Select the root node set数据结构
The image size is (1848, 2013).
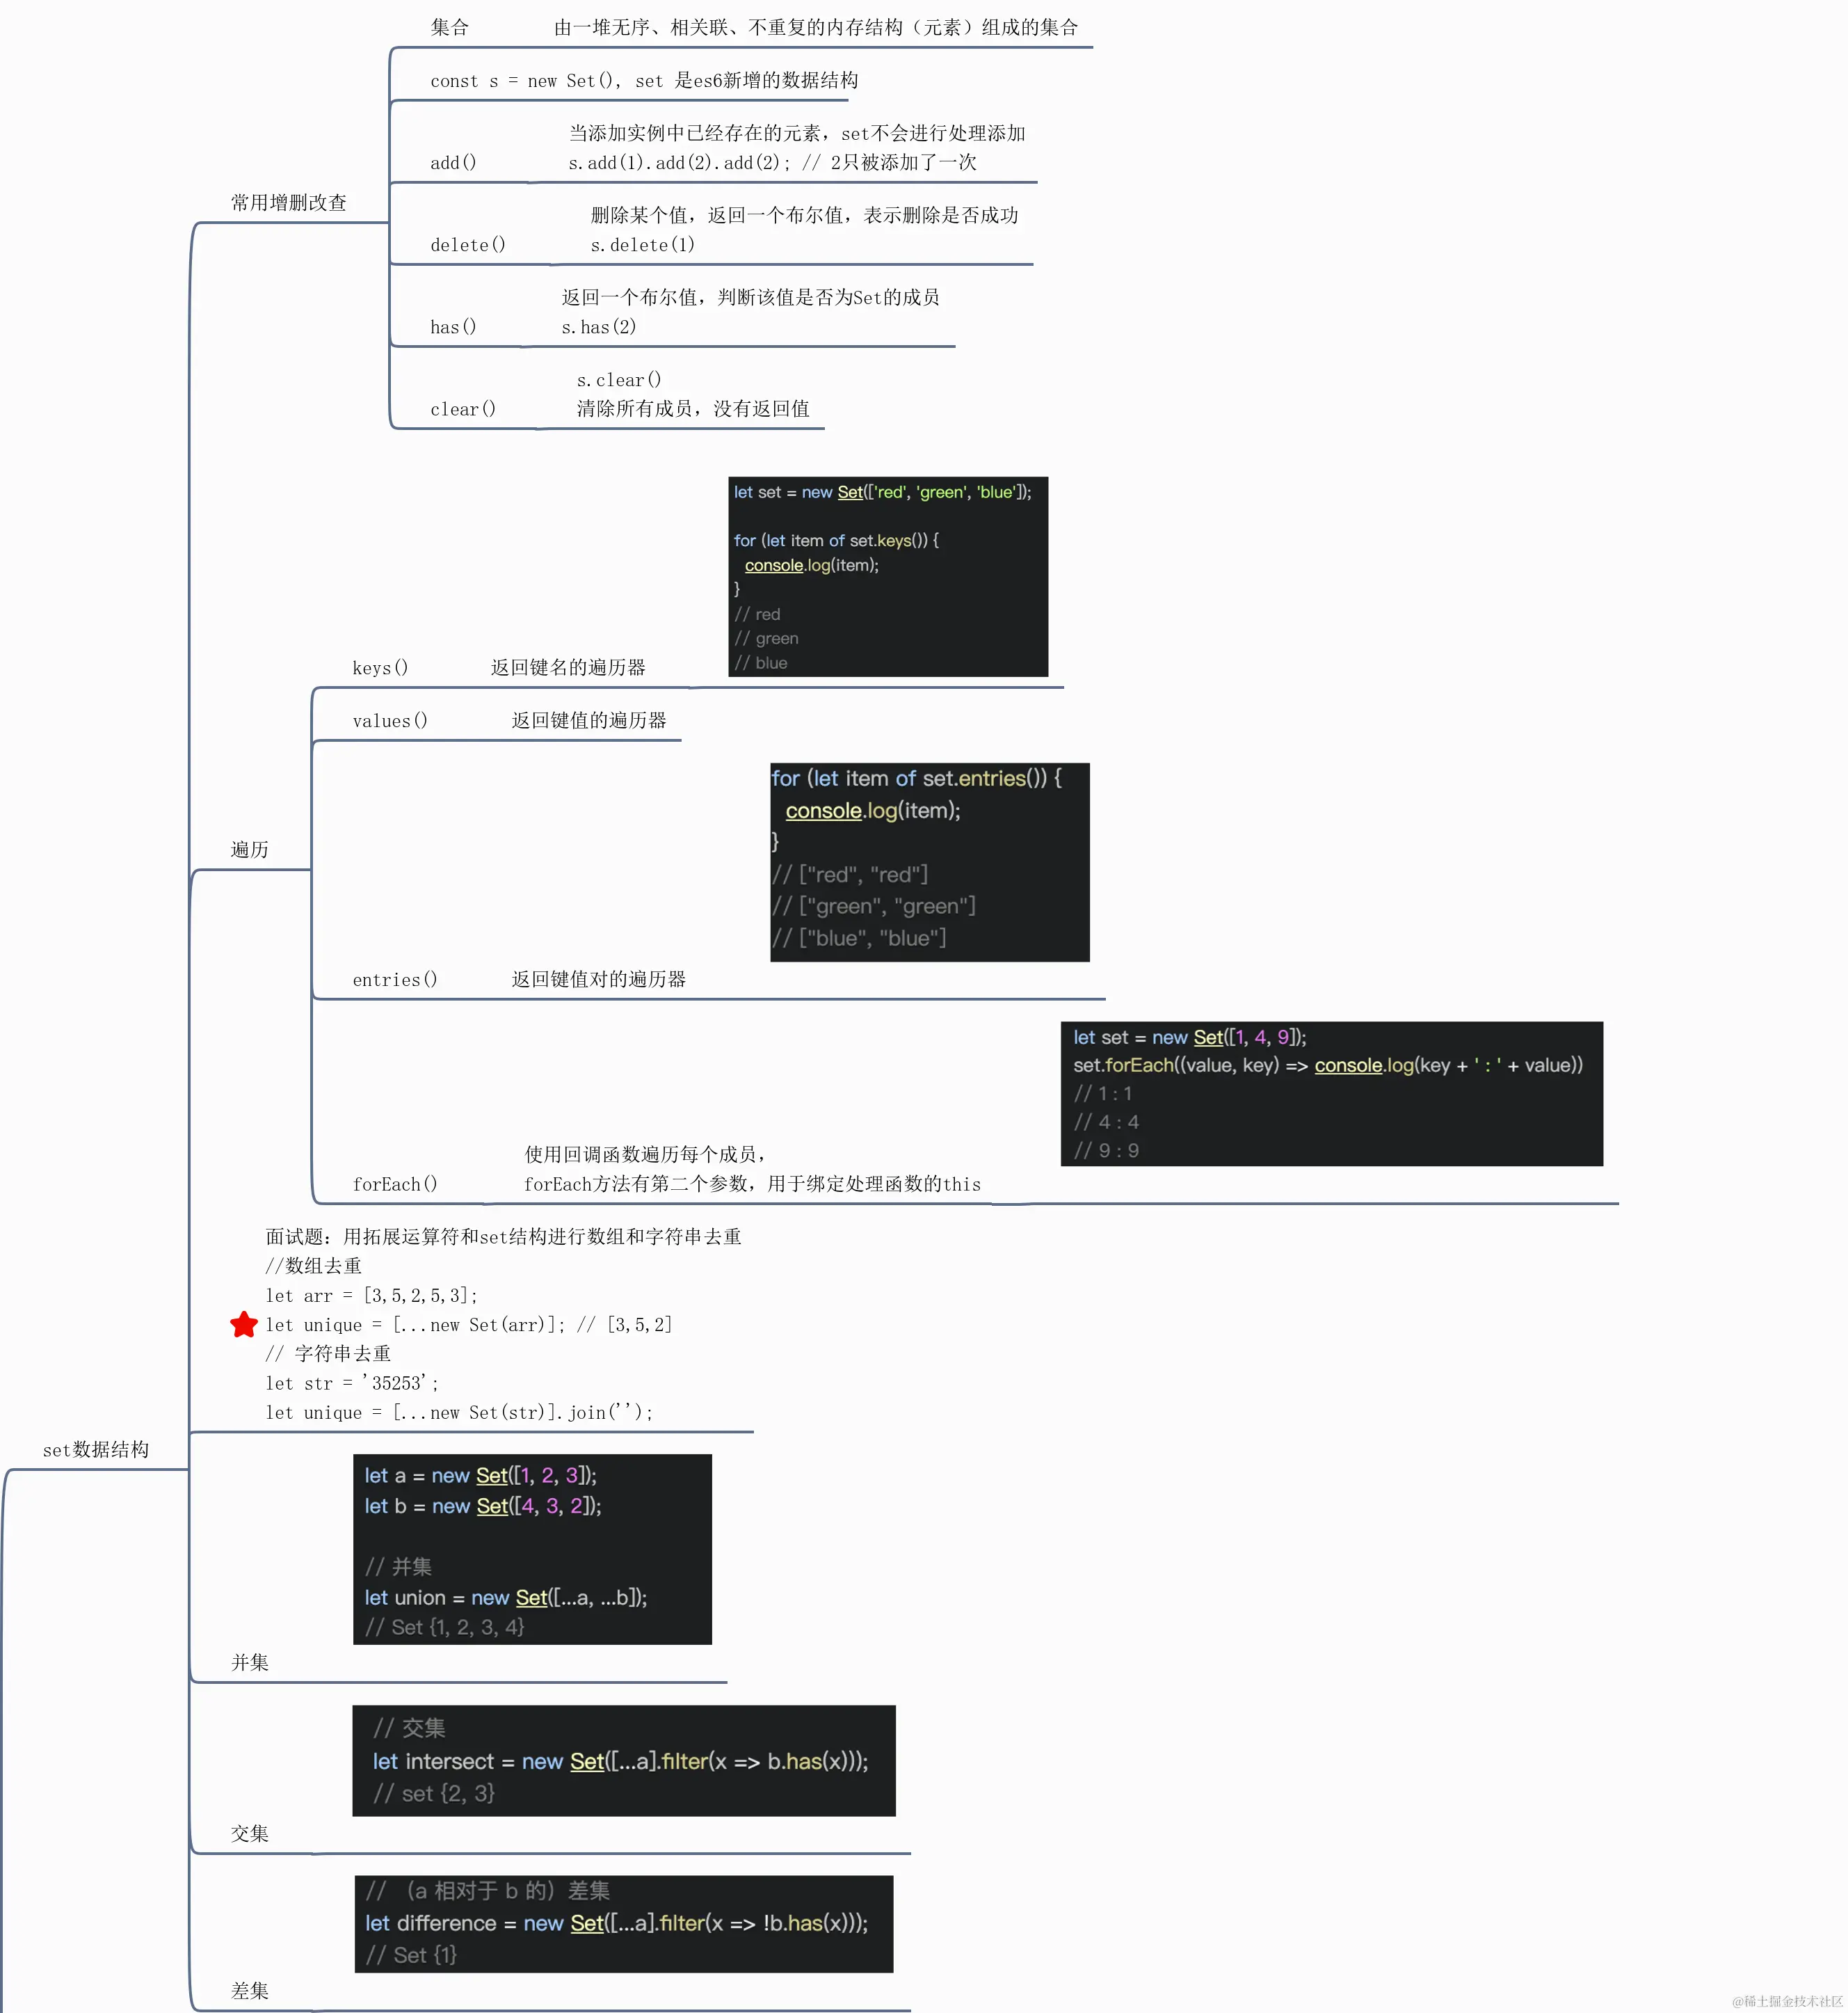tap(96, 1449)
